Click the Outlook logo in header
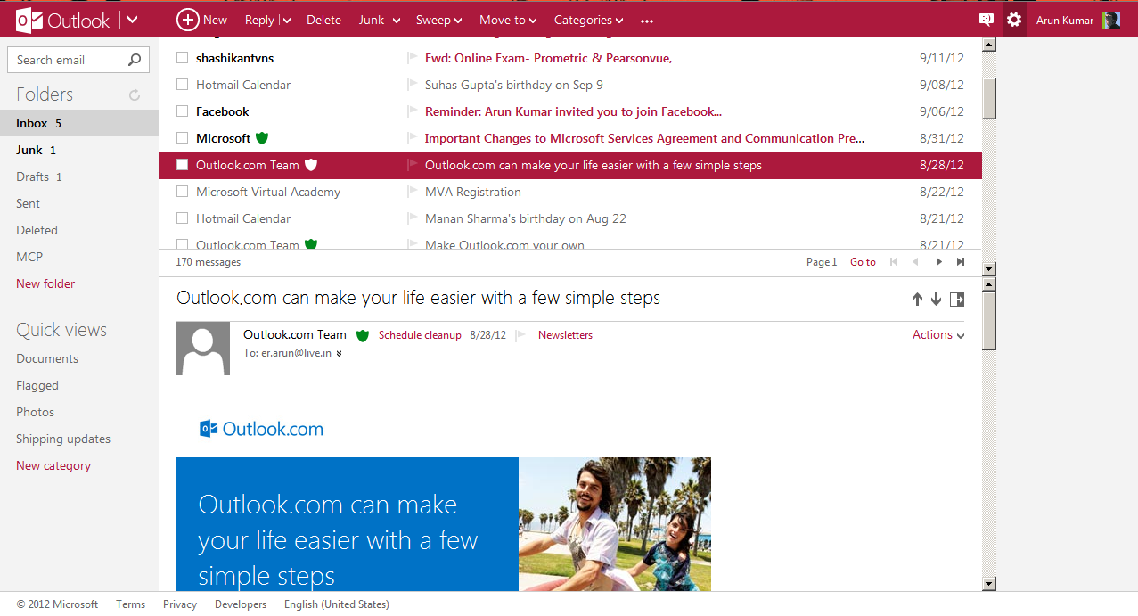 tap(62, 20)
